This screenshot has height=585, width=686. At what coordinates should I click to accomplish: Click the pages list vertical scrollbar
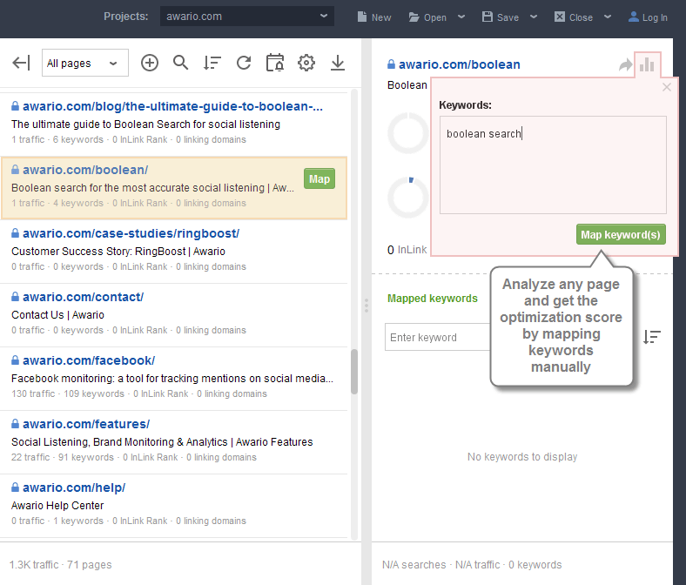(x=354, y=372)
